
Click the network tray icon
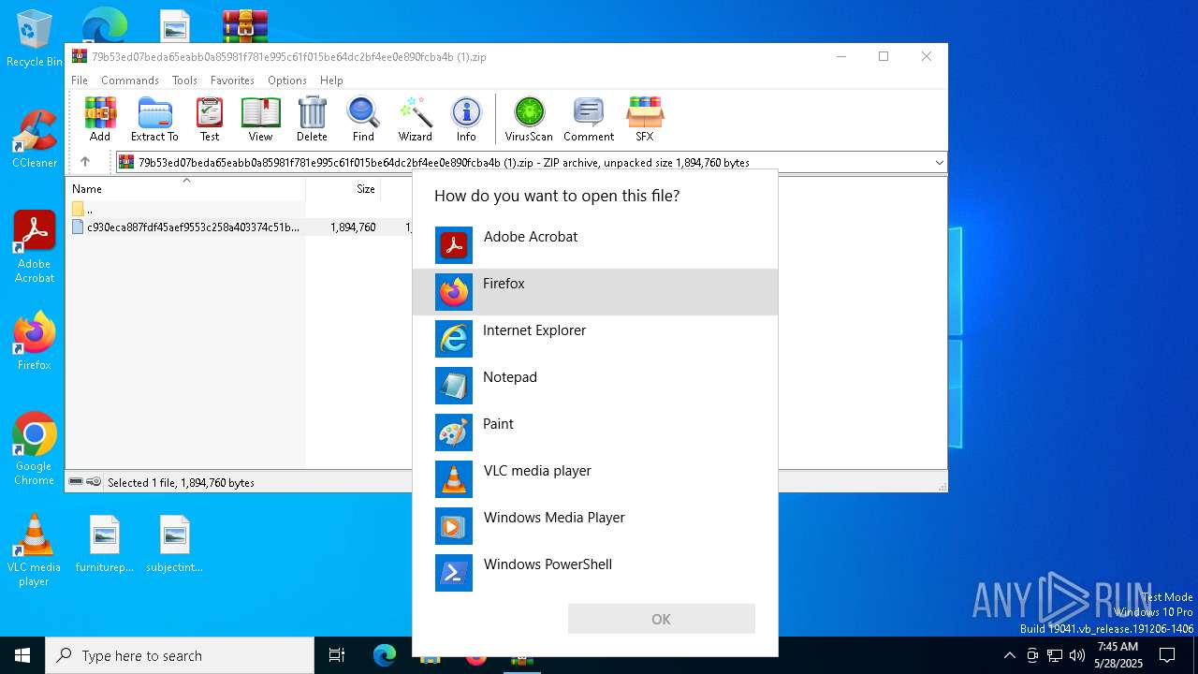1055,655
